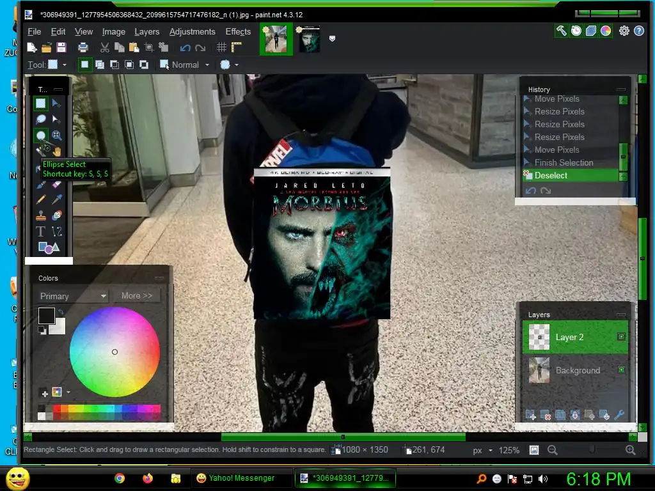Toggle the Layers window button
This screenshot has width=655, height=491.
tap(590, 31)
